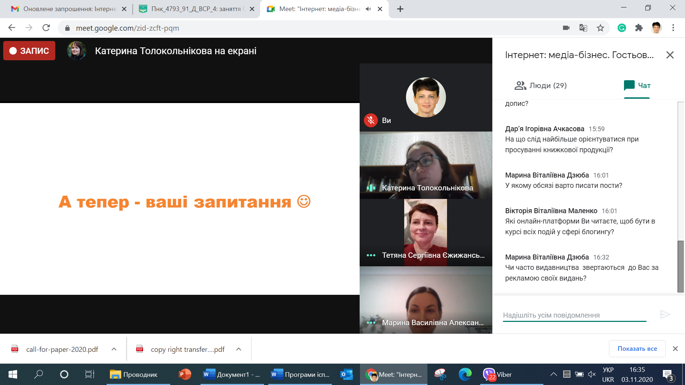Mute the Meet tab audio icon

[x=368, y=9]
